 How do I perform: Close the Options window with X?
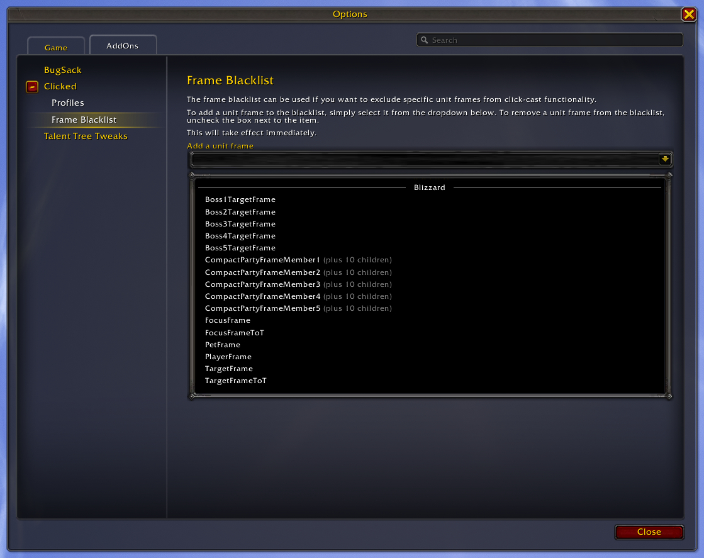pyautogui.click(x=689, y=14)
